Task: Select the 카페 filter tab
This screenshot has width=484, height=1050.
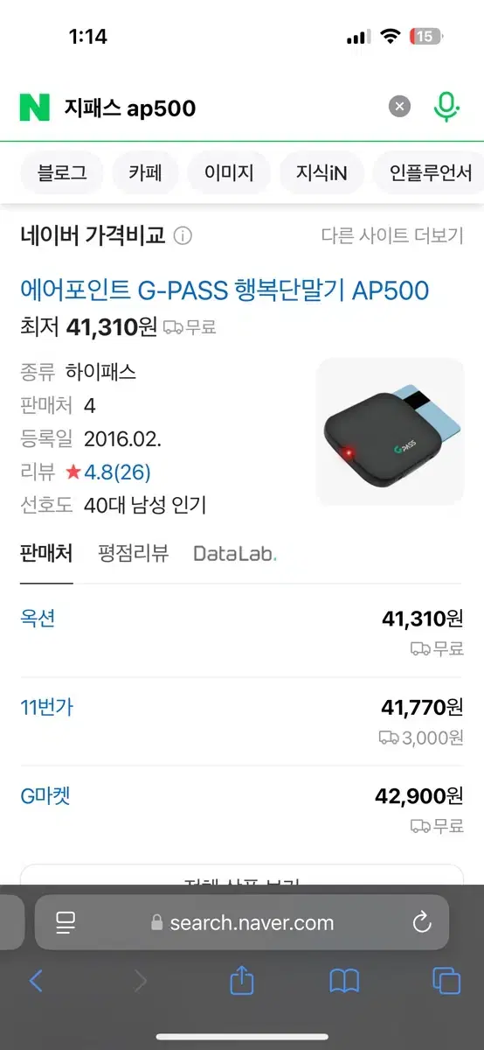Action: pyautogui.click(x=145, y=173)
